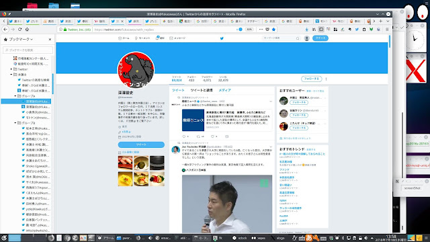Collapse the グループA bookmark folder

(15, 96)
